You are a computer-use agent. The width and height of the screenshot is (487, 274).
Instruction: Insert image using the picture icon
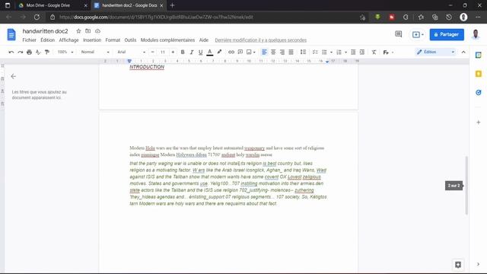pyautogui.click(x=249, y=53)
